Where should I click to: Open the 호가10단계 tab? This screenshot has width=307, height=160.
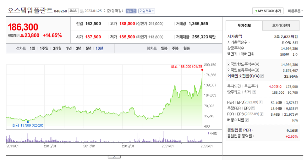[x=281, y=26]
